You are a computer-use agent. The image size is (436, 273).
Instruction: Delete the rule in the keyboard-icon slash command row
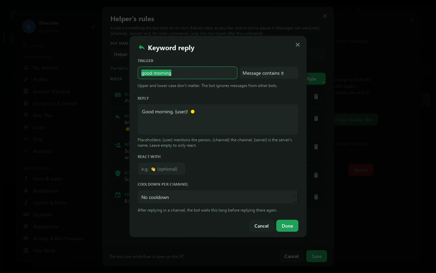coord(316,97)
